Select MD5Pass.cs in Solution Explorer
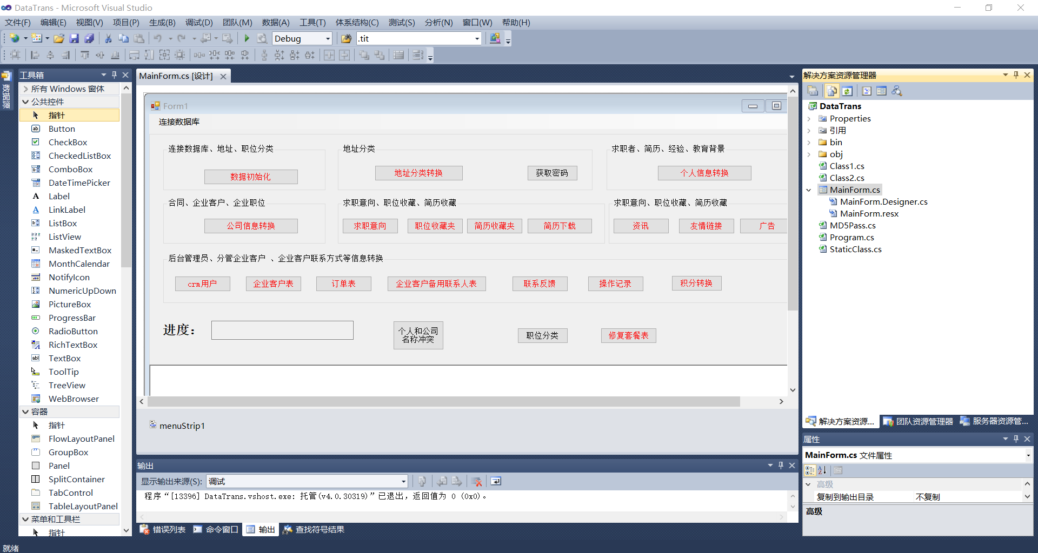The height and width of the screenshot is (553, 1038). pos(853,226)
